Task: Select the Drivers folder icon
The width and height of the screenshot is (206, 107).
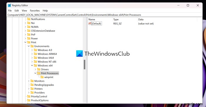Action: 39,69
